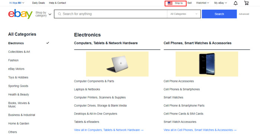Open the Advanced search link
260x137 pixels.
(244, 14)
